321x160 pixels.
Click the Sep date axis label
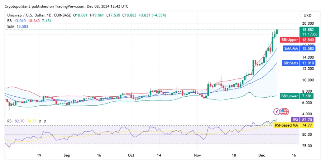[67, 155]
